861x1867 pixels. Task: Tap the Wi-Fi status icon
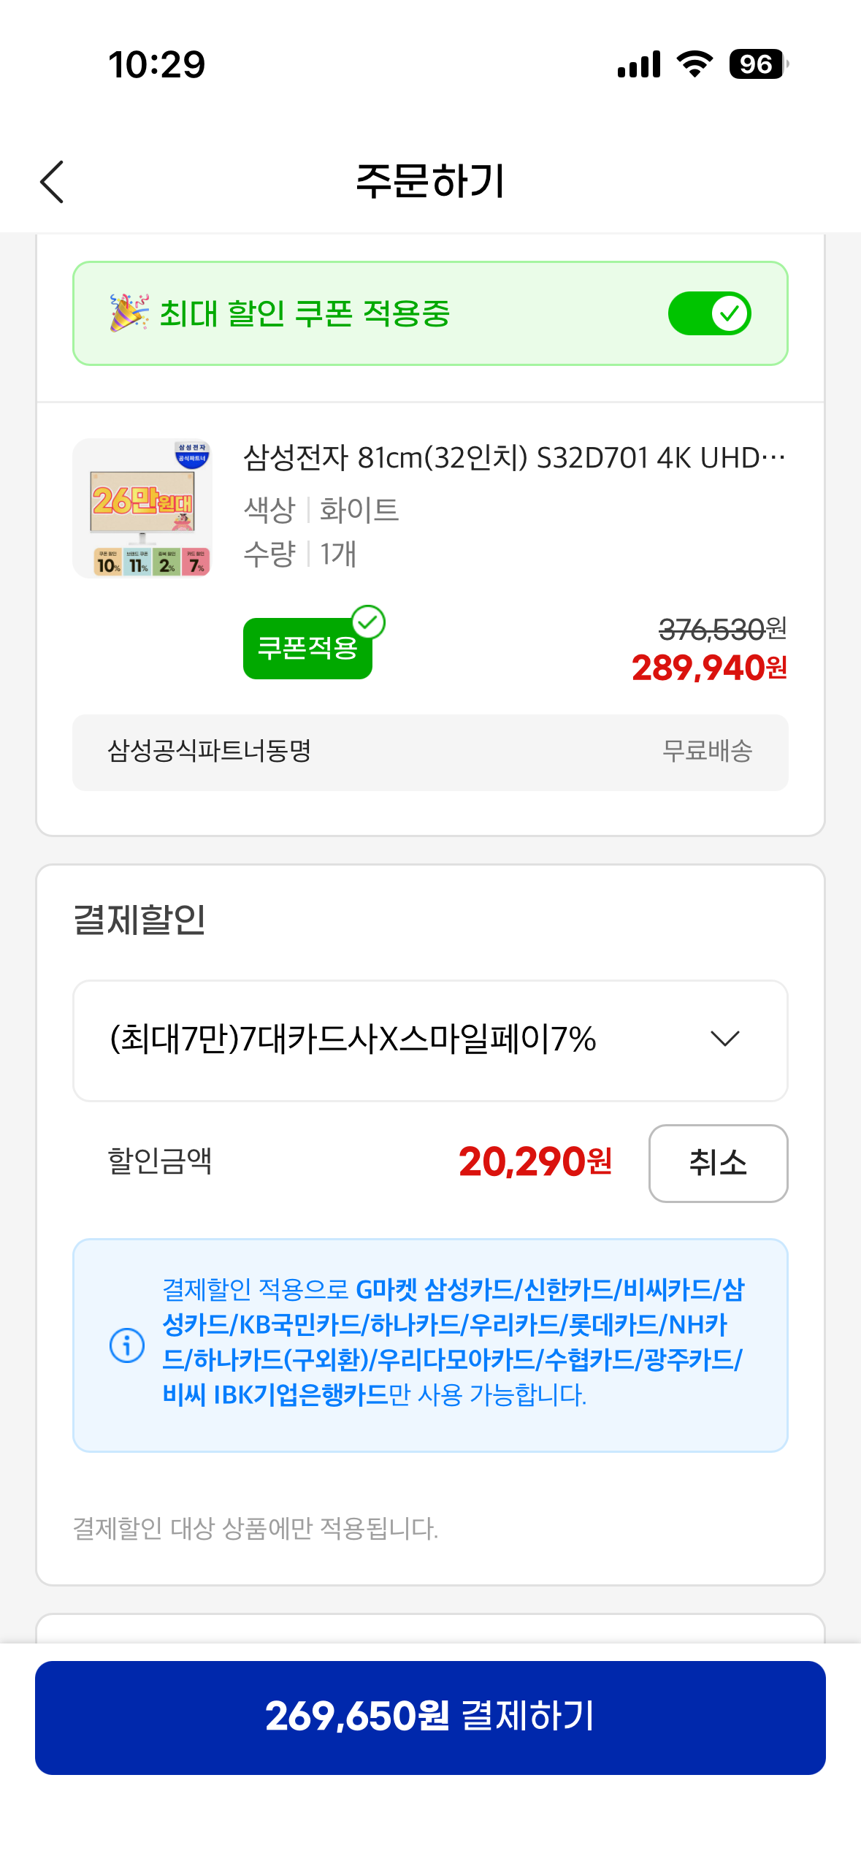(x=694, y=64)
